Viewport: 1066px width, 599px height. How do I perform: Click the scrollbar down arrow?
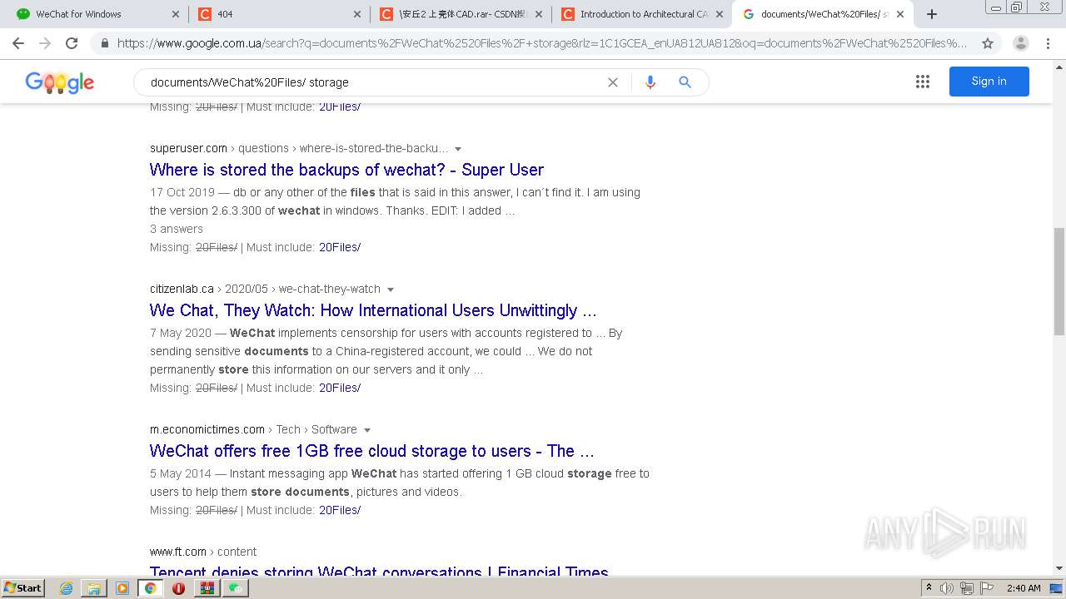coord(1059,569)
